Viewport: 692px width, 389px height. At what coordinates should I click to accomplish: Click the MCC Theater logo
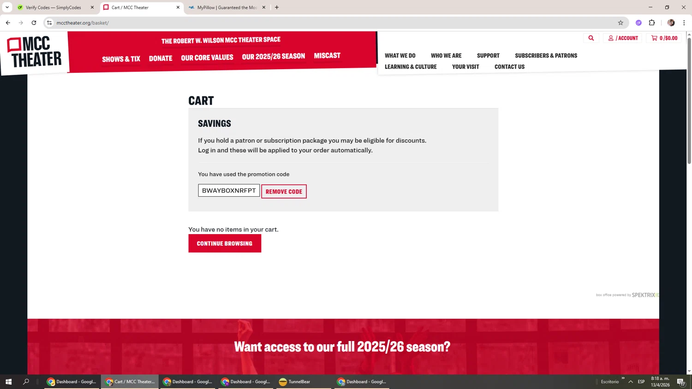click(34, 52)
